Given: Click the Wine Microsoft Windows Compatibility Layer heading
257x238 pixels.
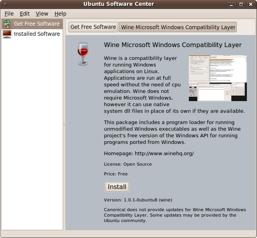Looking at the screenshot, I should 173,45.
